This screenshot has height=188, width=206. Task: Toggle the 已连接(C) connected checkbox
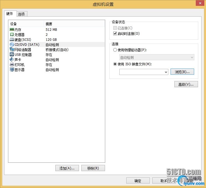click(x=115, y=28)
